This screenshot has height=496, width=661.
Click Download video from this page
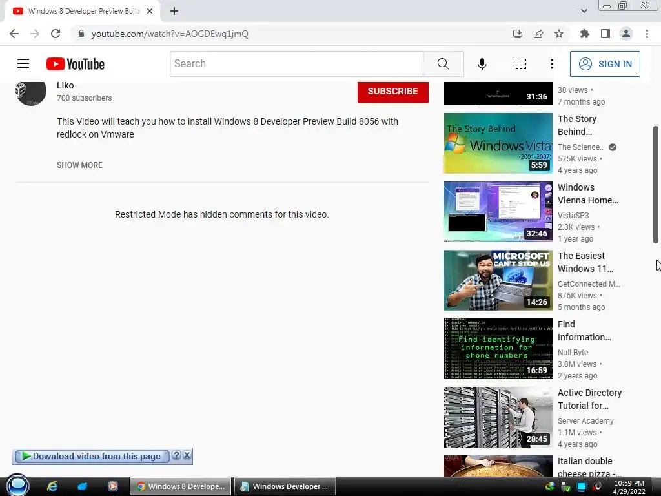tap(92, 457)
